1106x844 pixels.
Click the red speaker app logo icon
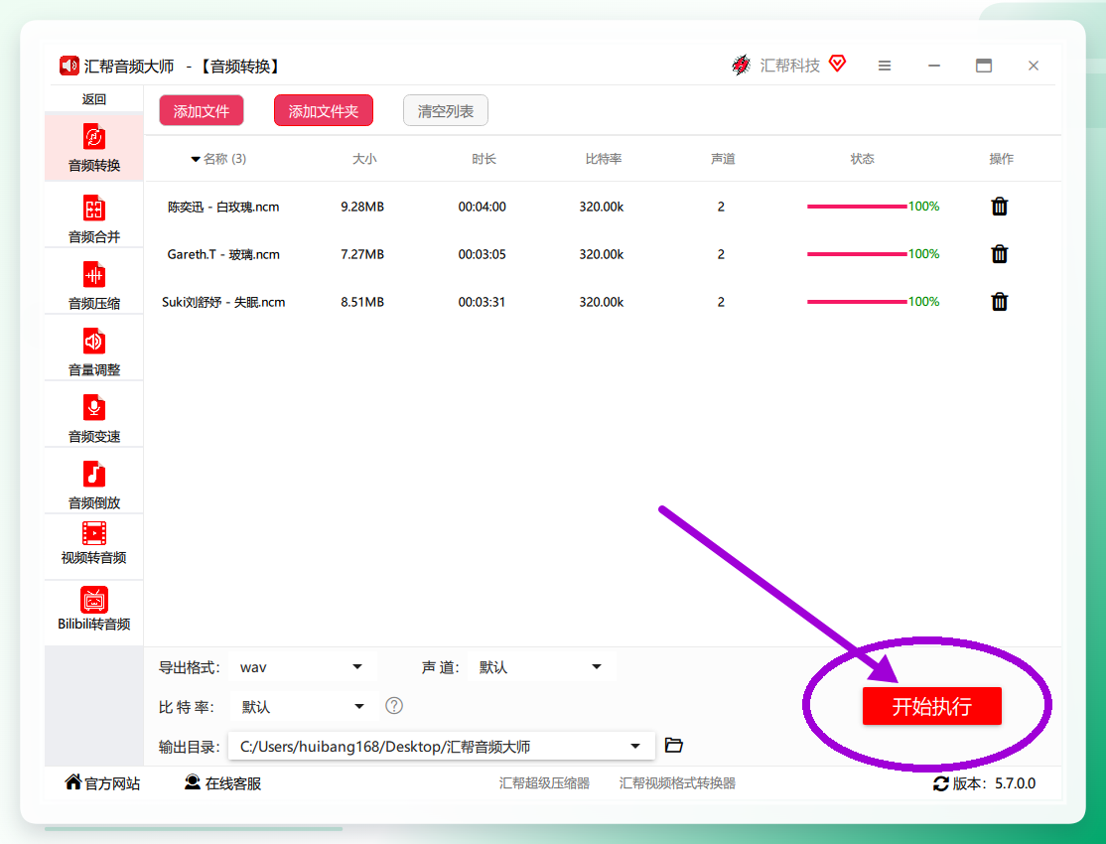(69, 66)
